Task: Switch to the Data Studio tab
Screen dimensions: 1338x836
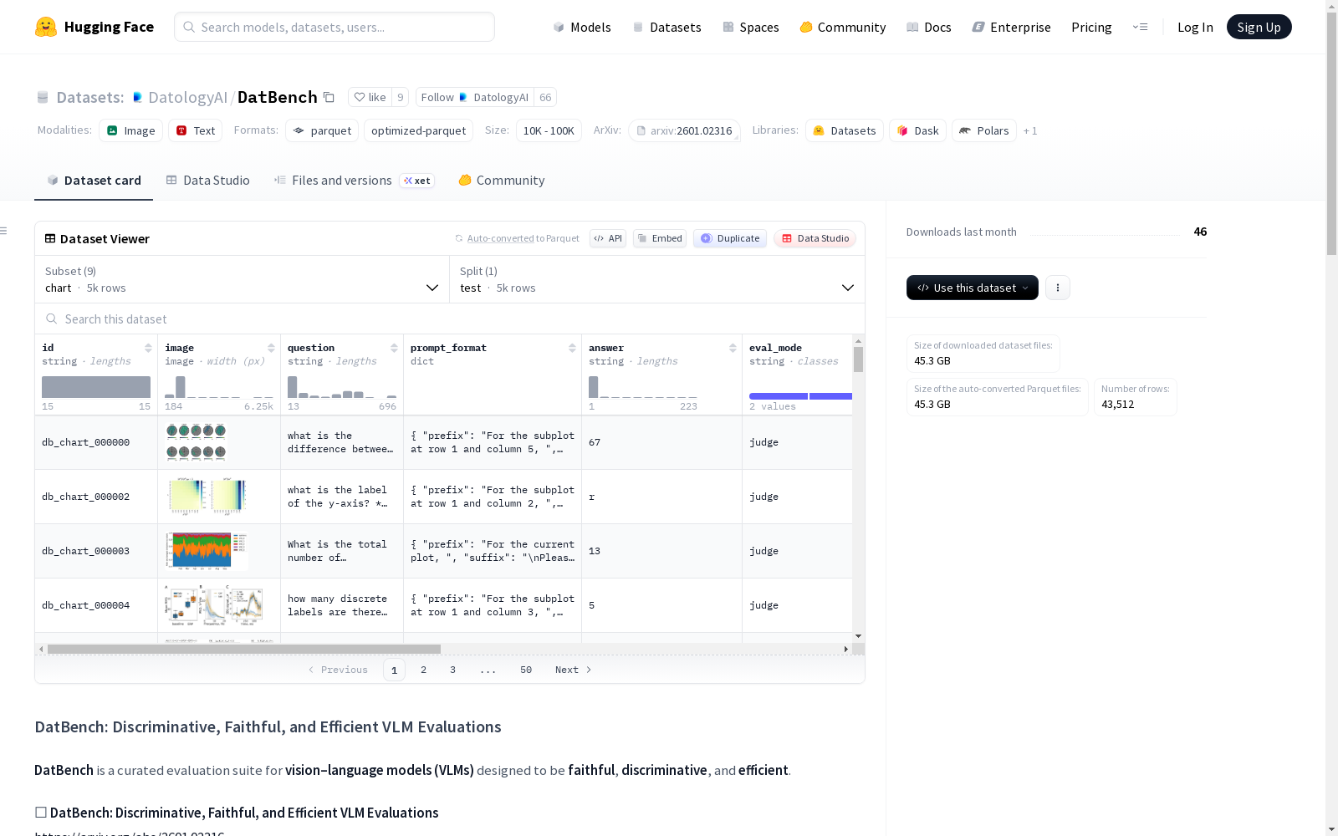Action: 207,181
